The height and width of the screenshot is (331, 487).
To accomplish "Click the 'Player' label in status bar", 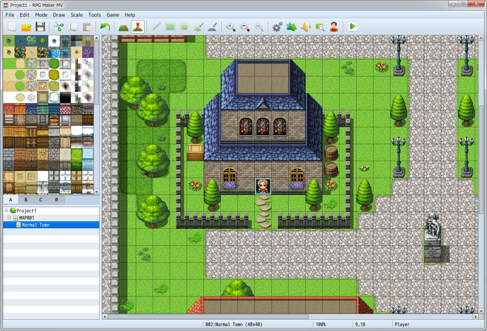I will point(402,324).
